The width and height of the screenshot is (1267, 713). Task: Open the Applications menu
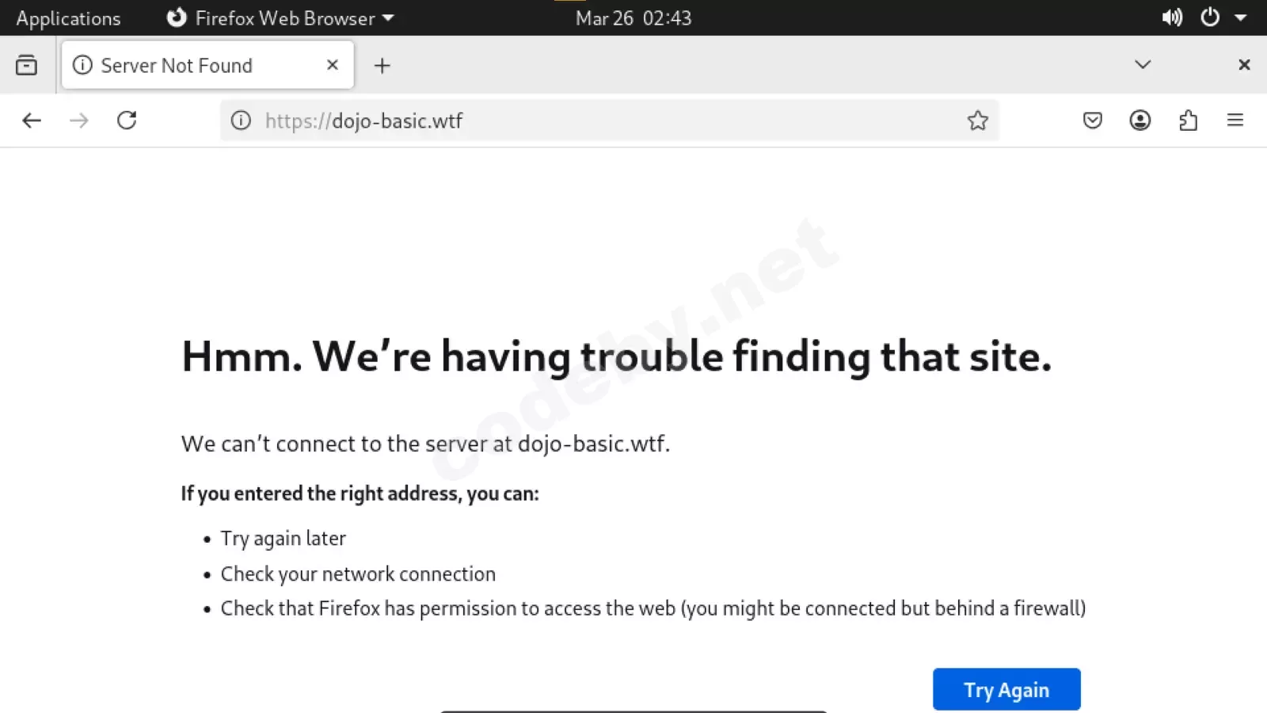click(x=69, y=18)
